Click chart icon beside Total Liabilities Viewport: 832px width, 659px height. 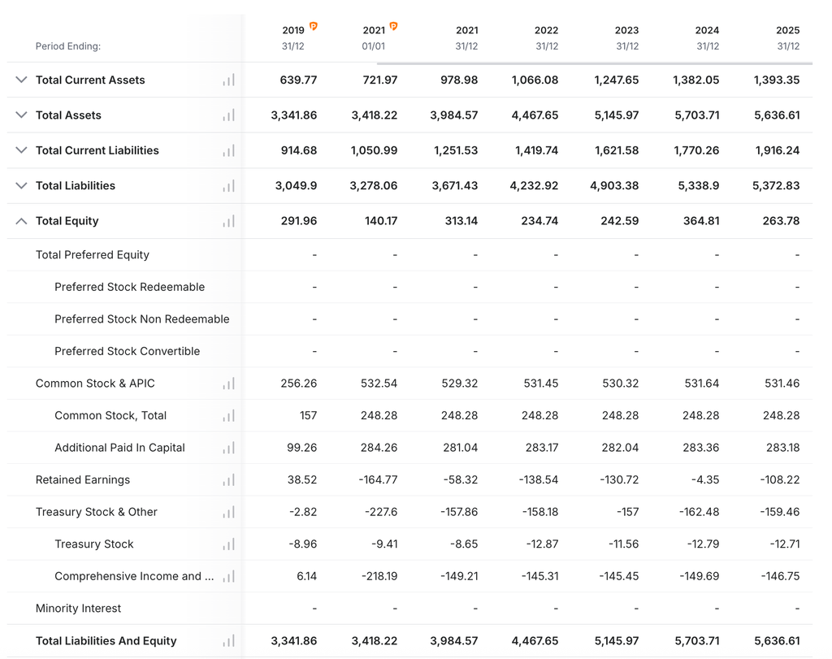[x=228, y=186]
